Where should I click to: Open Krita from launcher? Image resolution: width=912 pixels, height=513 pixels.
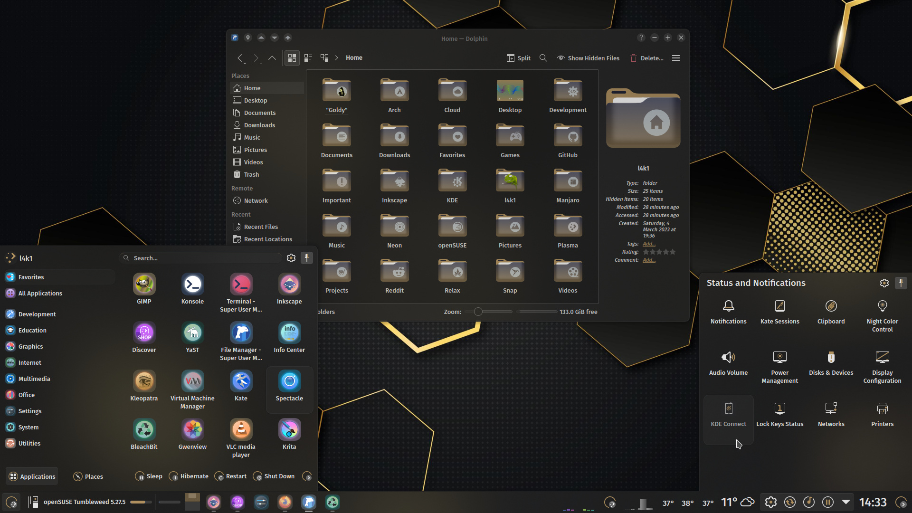point(289,434)
